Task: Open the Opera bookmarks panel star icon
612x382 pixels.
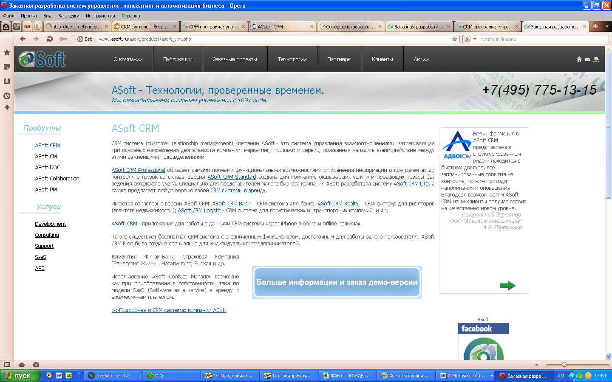Action: [x=7, y=53]
